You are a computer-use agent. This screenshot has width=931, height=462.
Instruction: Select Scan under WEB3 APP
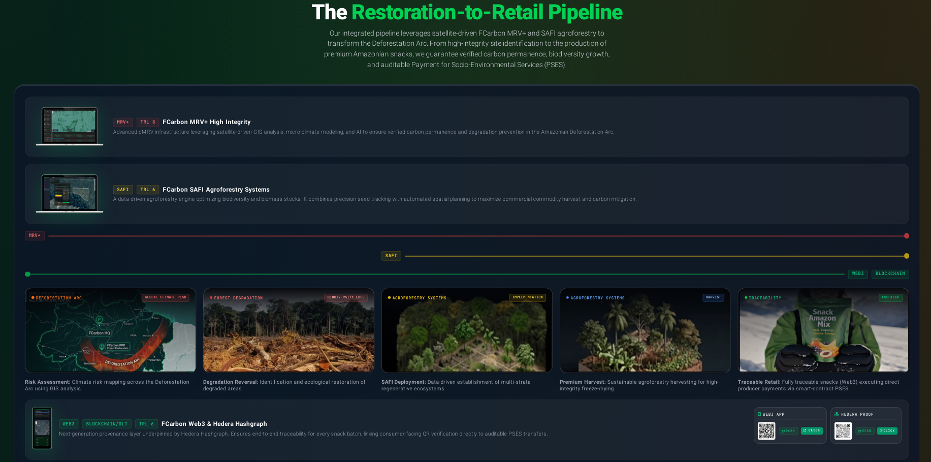point(789,430)
